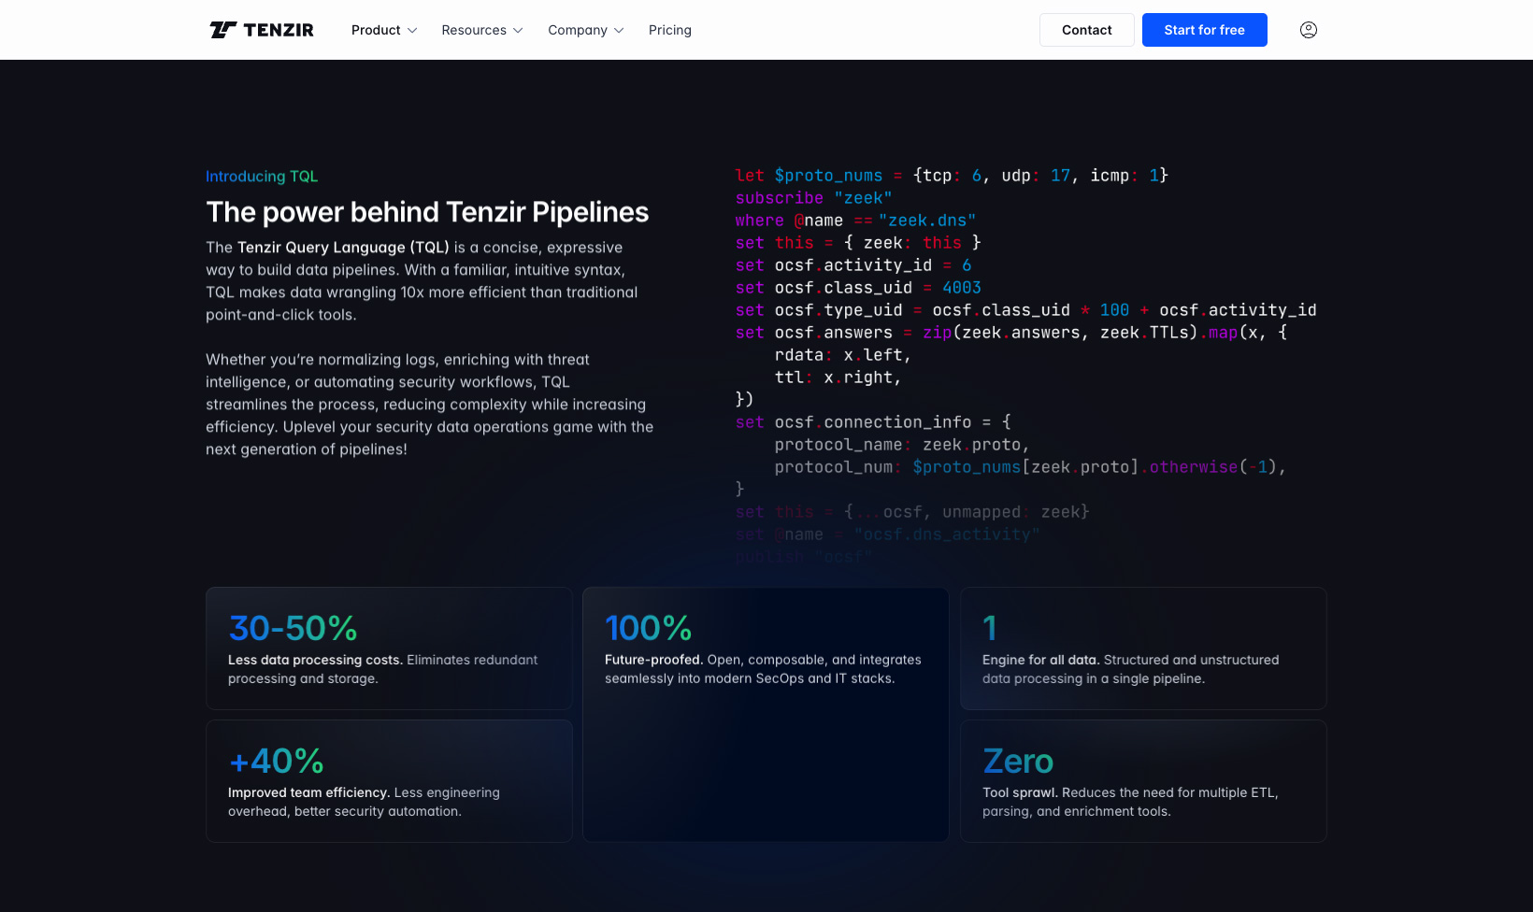Open the user account icon
This screenshot has height=912, width=1533.
click(1309, 30)
